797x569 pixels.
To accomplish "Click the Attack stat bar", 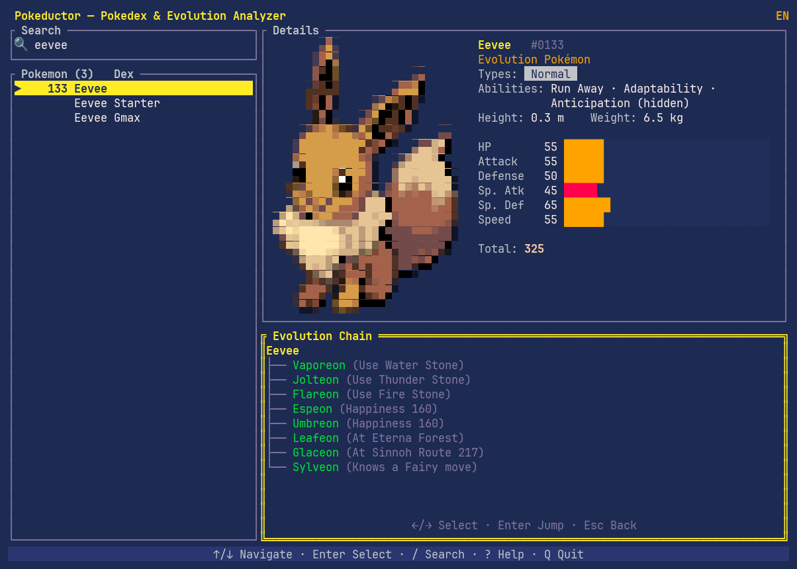I will [584, 161].
